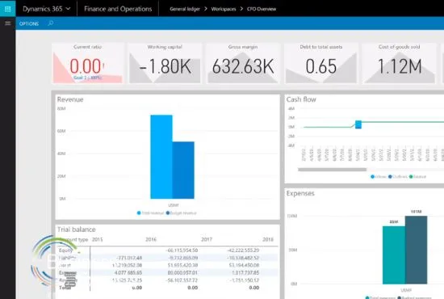Viewport: 444px width, 299px height.
Task: Select Asset row value under 2016
Action: pyautogui.click(x=182, y=265)
